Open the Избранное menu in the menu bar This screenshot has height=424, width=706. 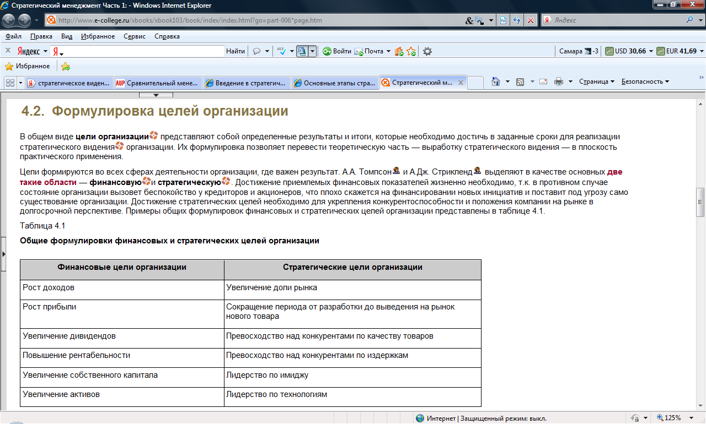tap(98, 36)
